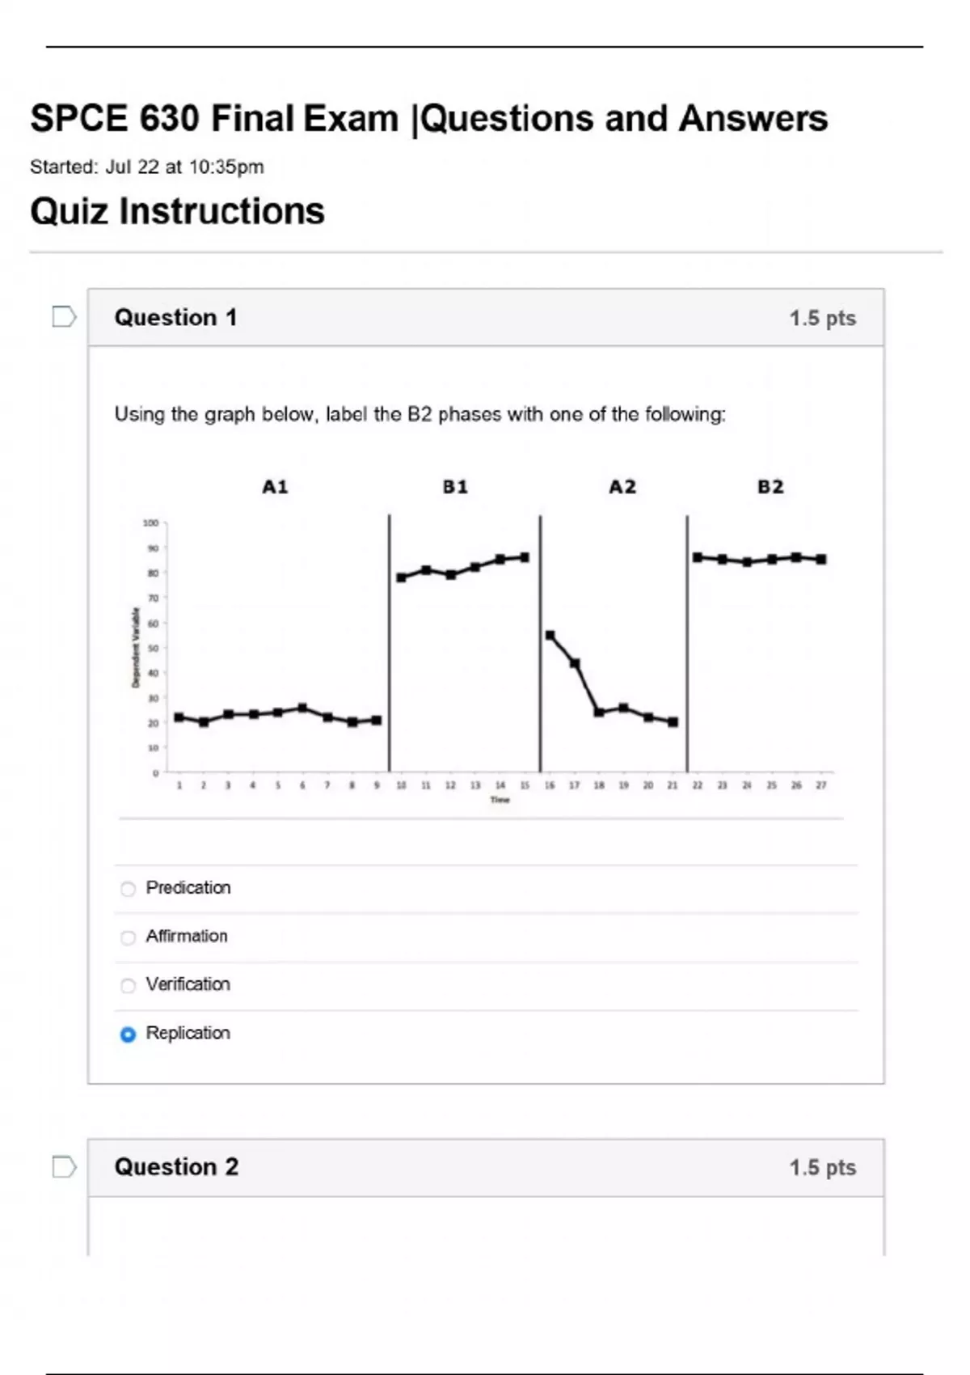Click the Replication answer label

[188, 1033]
